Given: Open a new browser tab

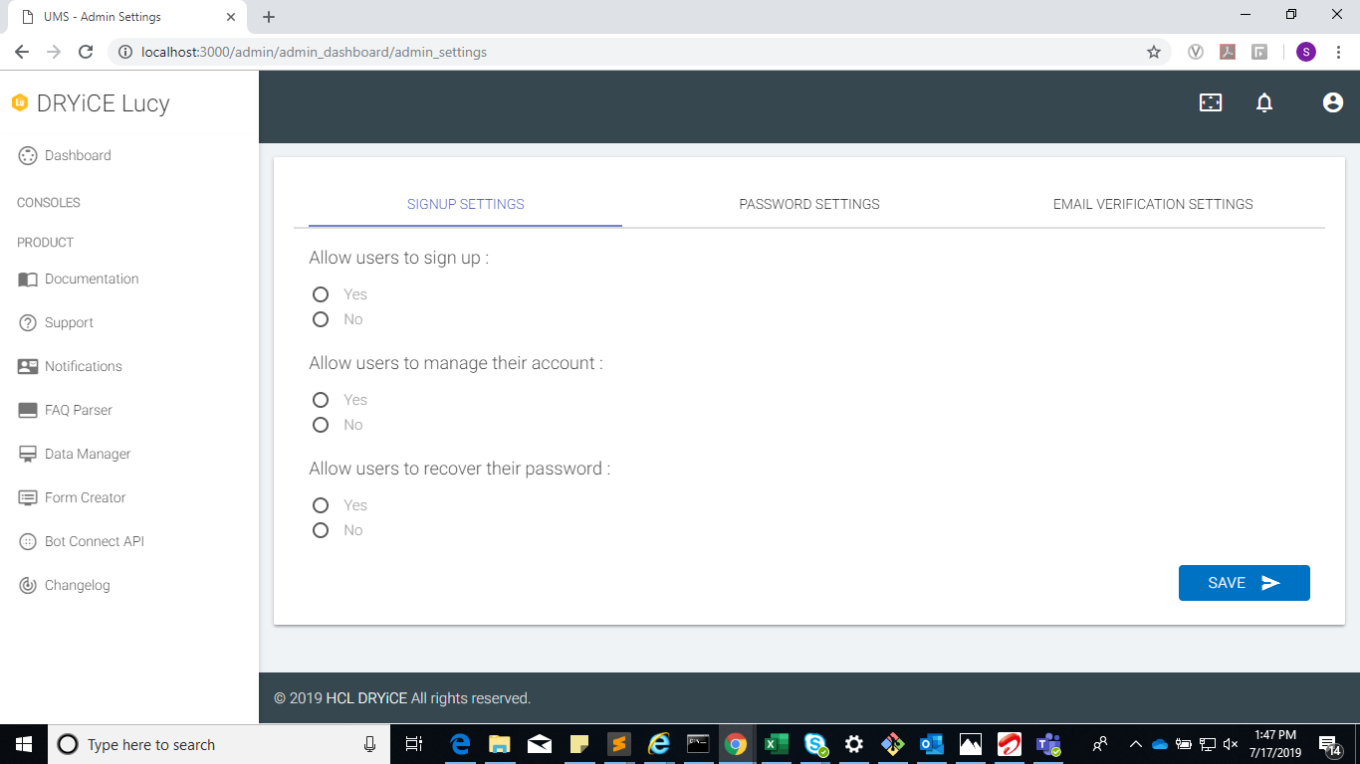Looking at the screenshot, I should click(269, 17).
